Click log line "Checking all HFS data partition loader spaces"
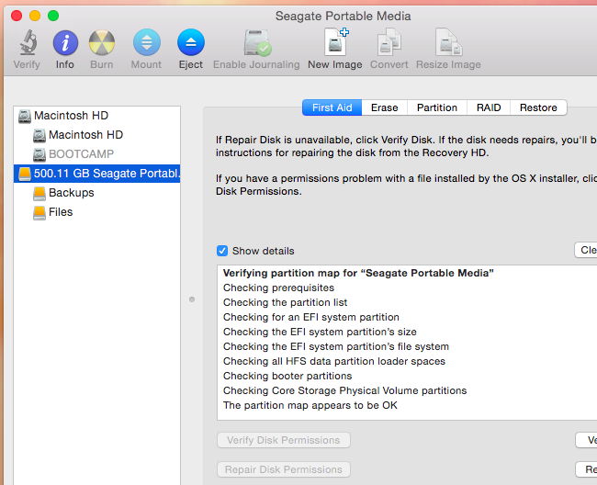Image resolution: width=597 pixels, height=485 pixels. point(334,361)
